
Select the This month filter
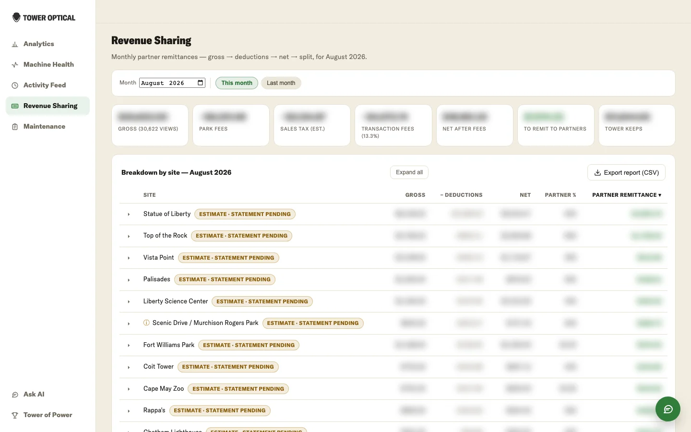[237, 83]
